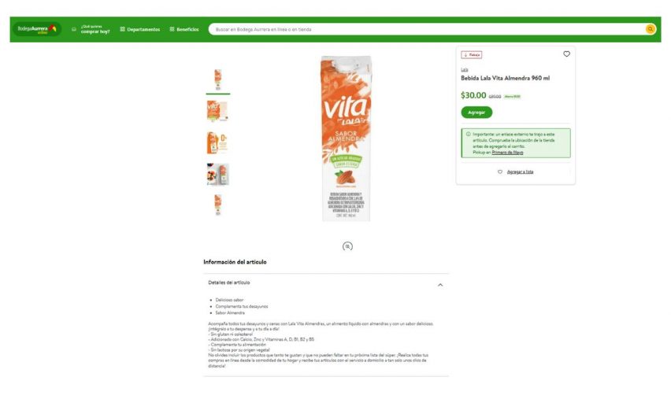Open the Departamentos menu
This screenshot has height=395, width=671.
140,29
